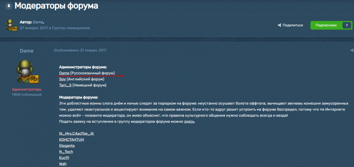Click the post date Опубликовано 27 января

point(80,50)
